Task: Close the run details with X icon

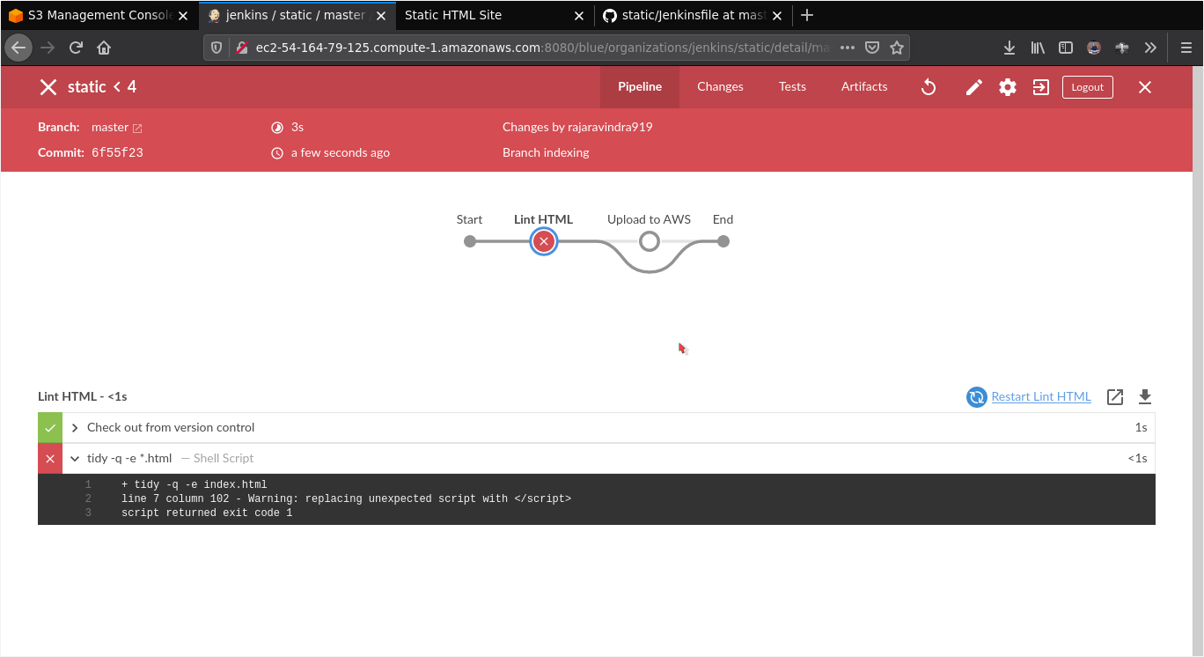Action: (1145, 87)
